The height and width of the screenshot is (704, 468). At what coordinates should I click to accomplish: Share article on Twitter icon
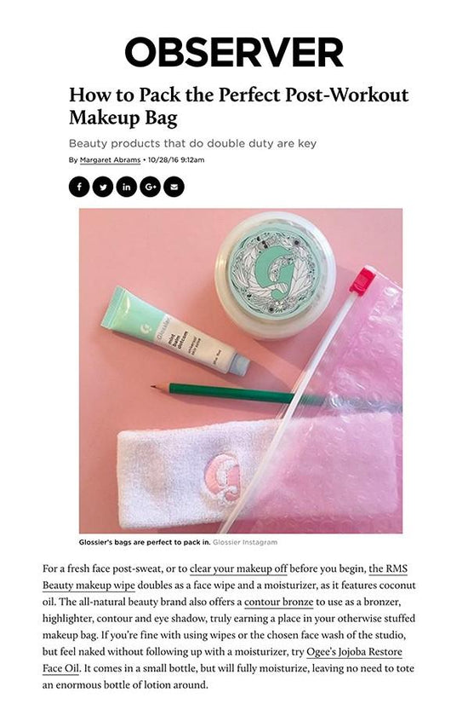103,187
